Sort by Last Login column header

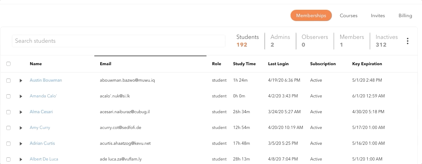click(278, 64)
